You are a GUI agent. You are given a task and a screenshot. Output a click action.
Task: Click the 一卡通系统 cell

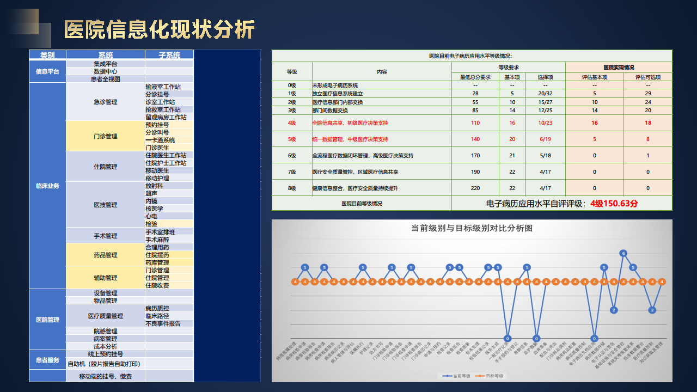(169, 140)
